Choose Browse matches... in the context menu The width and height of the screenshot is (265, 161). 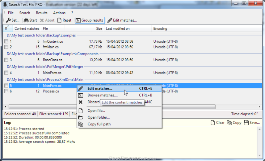[x=119, y=95]
